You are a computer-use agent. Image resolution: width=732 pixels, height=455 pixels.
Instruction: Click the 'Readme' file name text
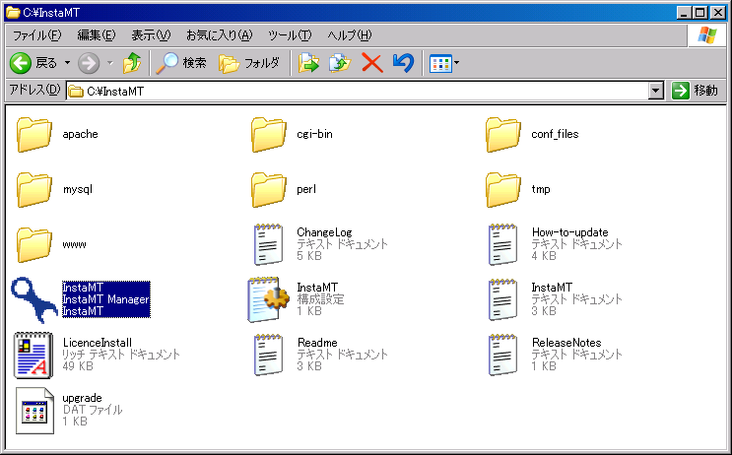point(317,343)
